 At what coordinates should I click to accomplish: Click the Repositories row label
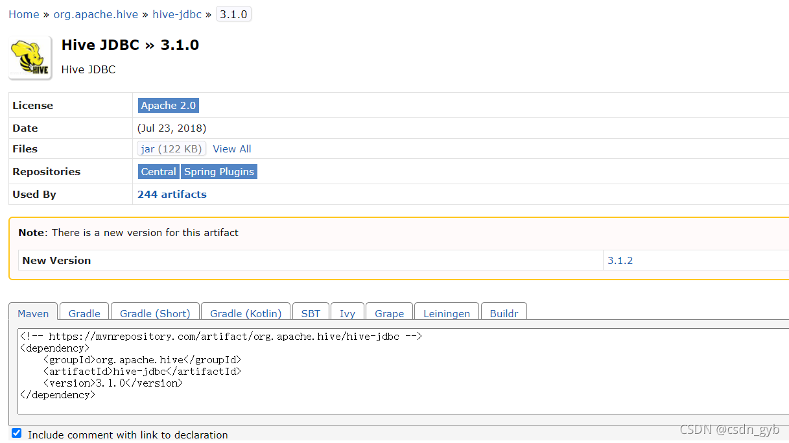point(47,171)
